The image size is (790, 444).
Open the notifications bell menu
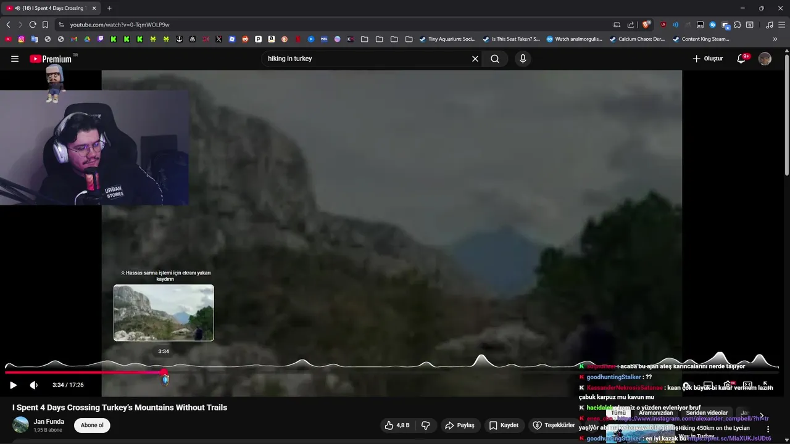(x=742, y=59)
